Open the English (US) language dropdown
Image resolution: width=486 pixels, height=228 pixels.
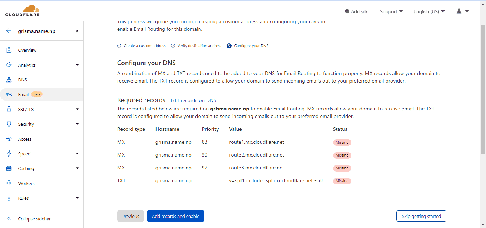[x=430, y=11]
